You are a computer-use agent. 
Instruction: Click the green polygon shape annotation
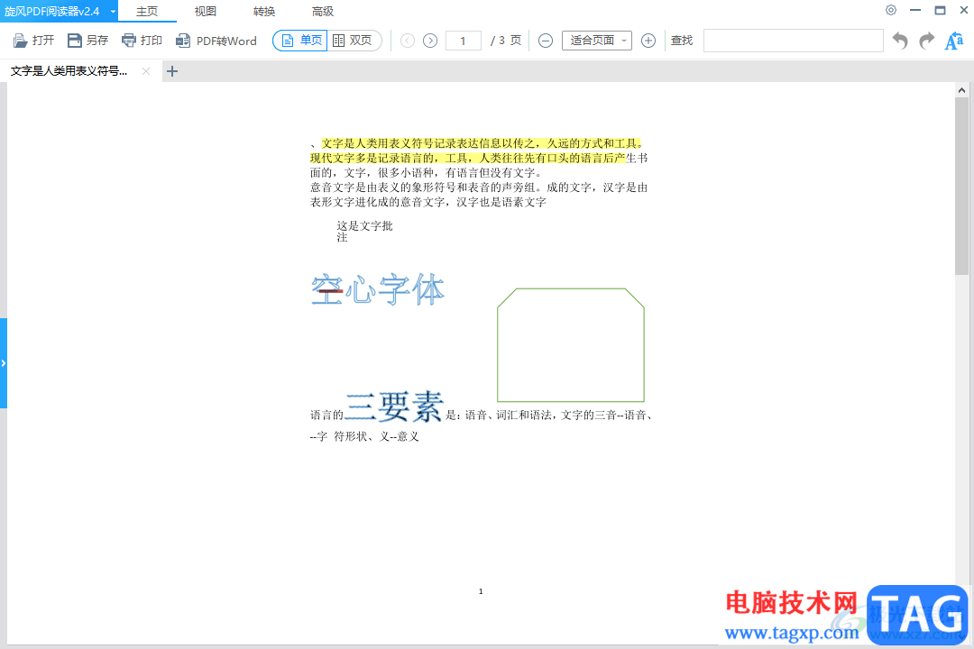point(571,344)
